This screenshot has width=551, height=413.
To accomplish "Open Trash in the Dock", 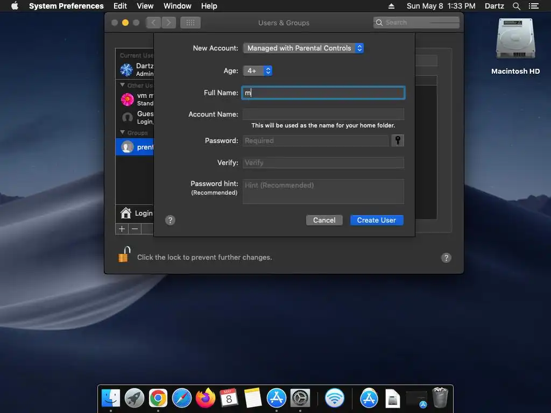I will [440, 397].
